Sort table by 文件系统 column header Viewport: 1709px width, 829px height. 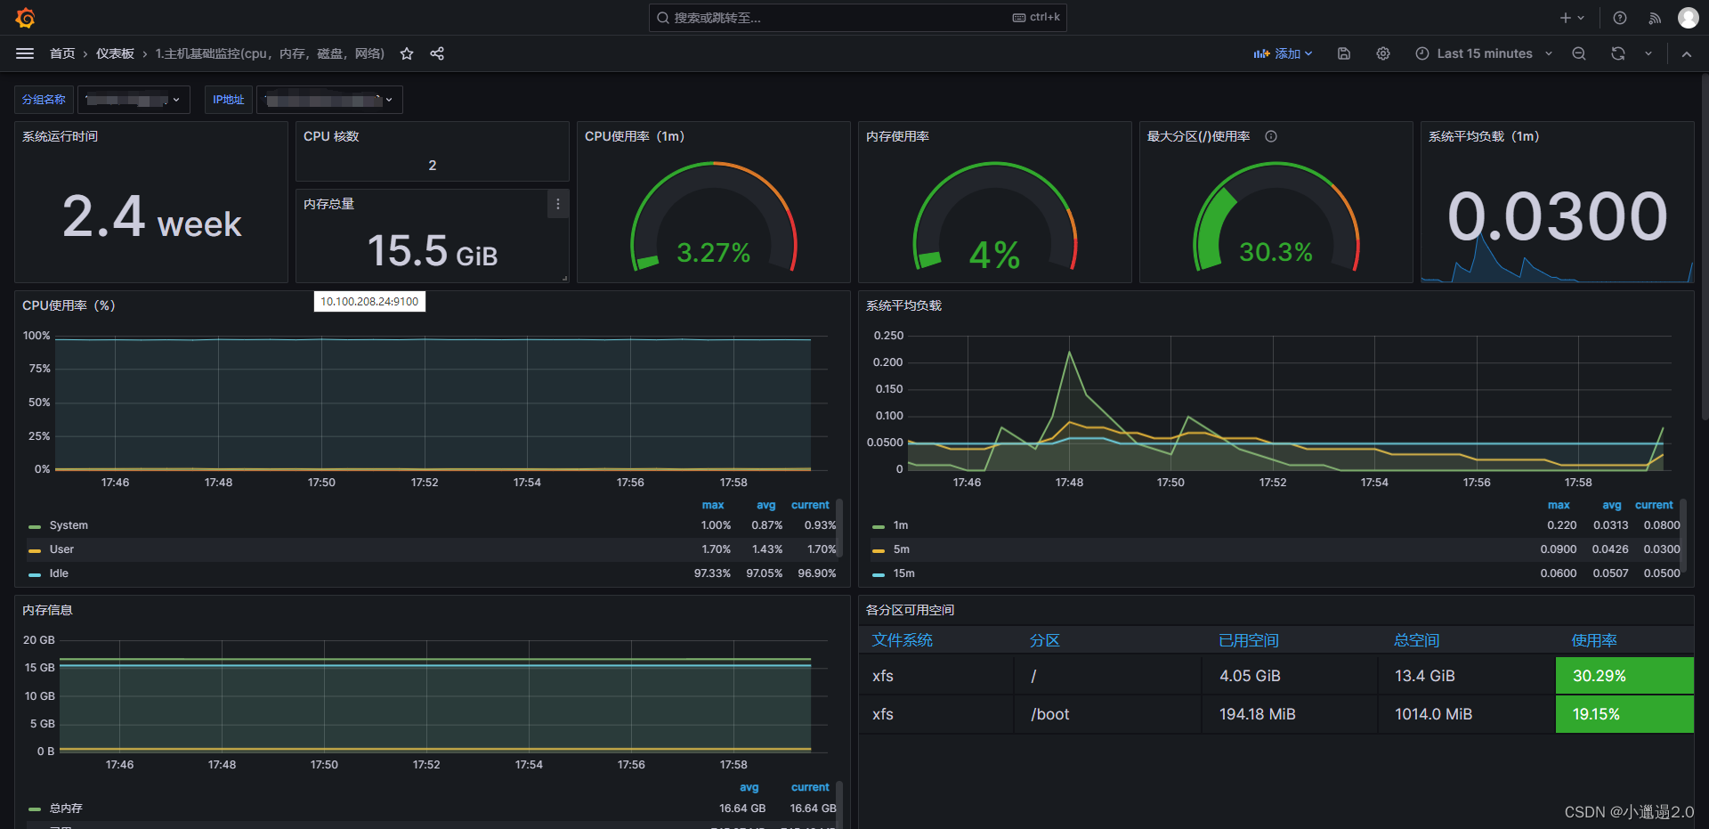click(x=902, y=640)
